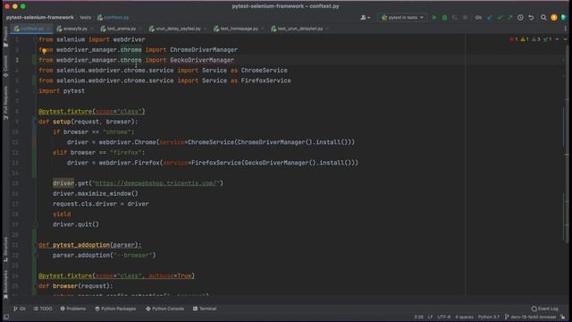Screen dimensions: 572x322
Task: Open Search Everywhere magnifier
Action: (543, 18)
